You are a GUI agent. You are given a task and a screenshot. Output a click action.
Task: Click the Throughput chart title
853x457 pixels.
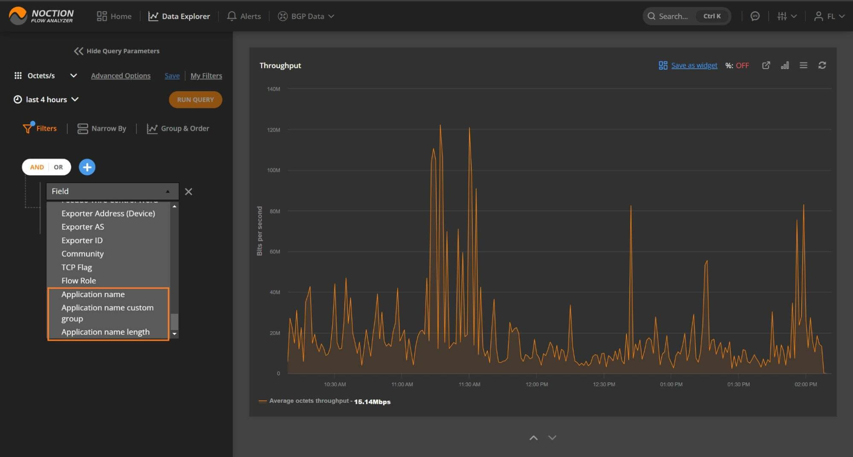[280, 65]
